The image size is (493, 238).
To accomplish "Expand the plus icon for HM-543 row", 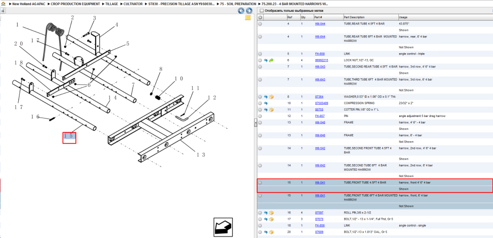I will coord(260,67).
